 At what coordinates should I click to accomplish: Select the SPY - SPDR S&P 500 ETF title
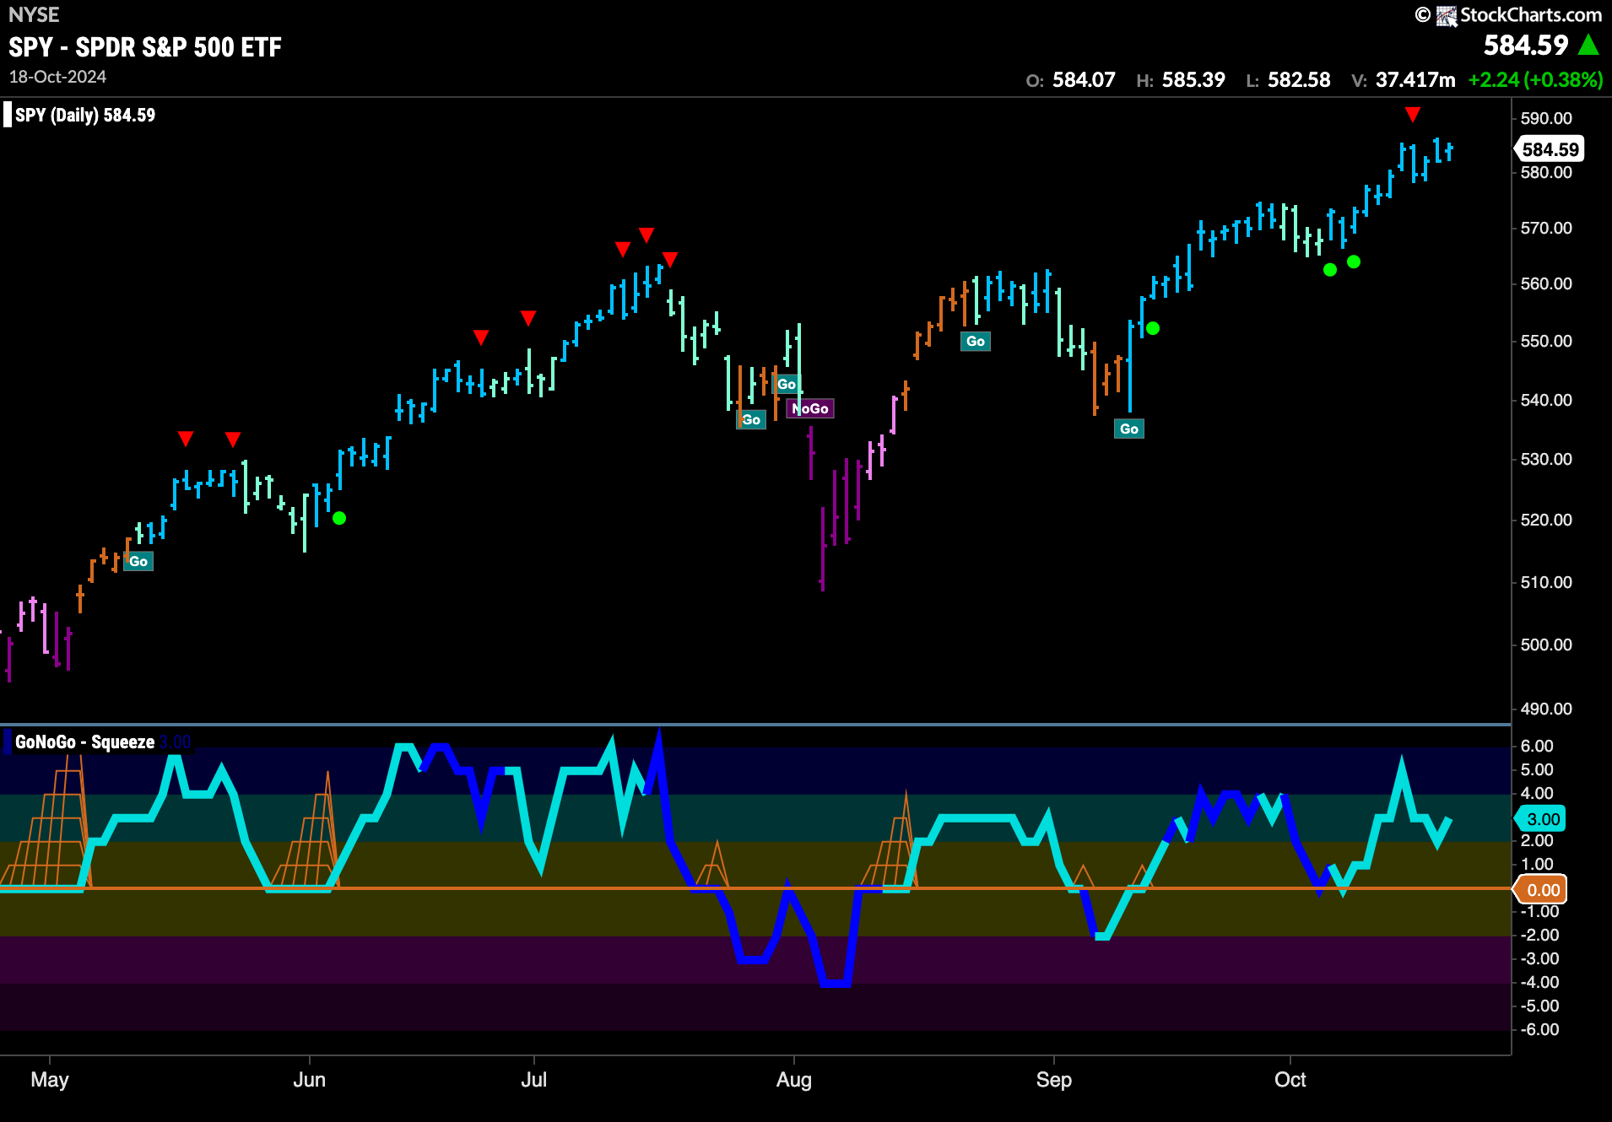(x=145, y=47)
